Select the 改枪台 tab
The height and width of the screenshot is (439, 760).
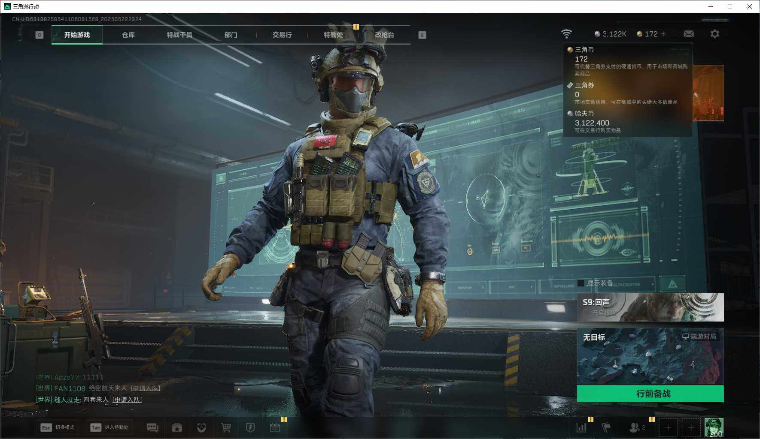tap(384, 35)
